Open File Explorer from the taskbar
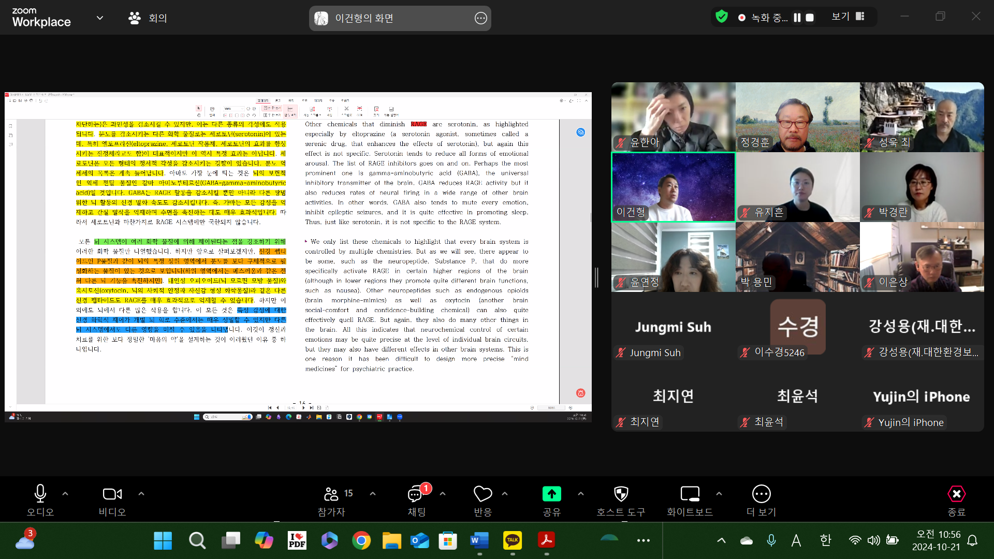 [392, 540]
